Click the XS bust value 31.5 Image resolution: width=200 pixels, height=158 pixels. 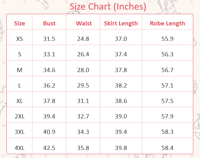(x=49, y=39)
